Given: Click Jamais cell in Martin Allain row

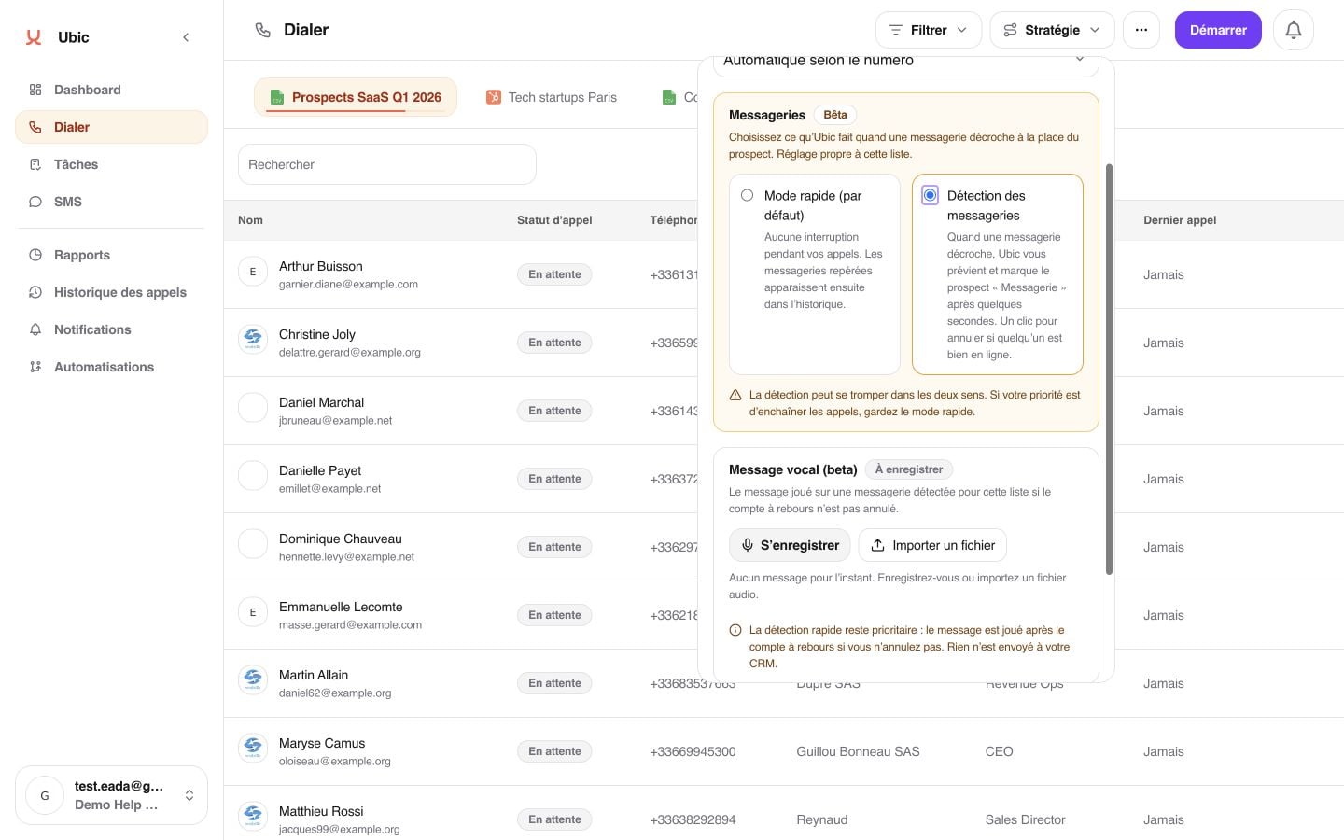Looking at the screenshot, I should click(1164, 683).
